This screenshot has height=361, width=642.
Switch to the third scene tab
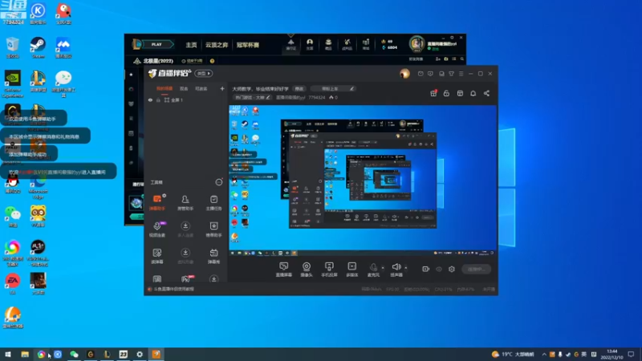tap(201, 88)
